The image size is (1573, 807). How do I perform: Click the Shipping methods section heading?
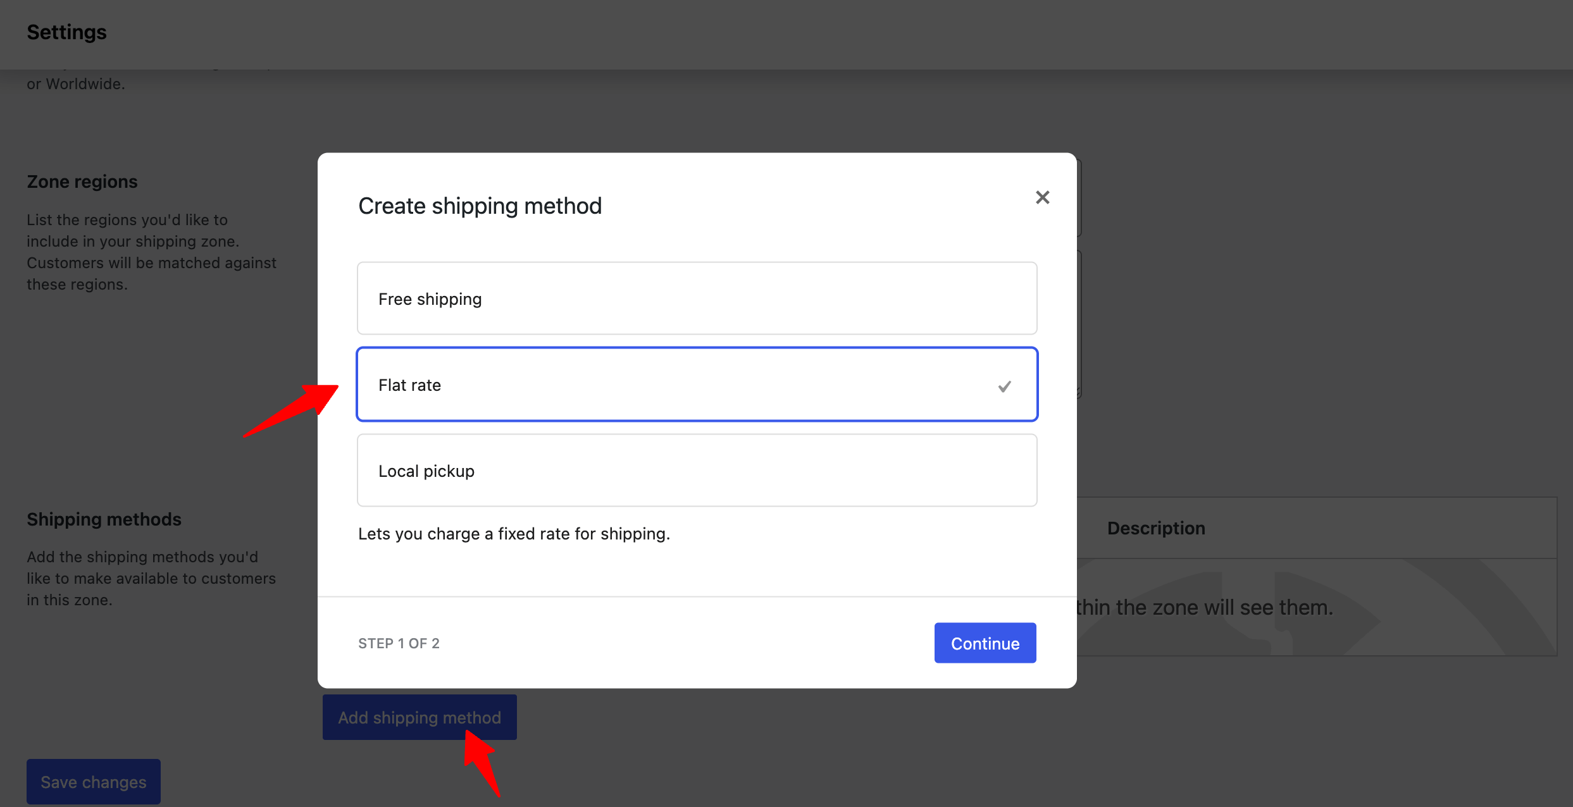[104, 519]
